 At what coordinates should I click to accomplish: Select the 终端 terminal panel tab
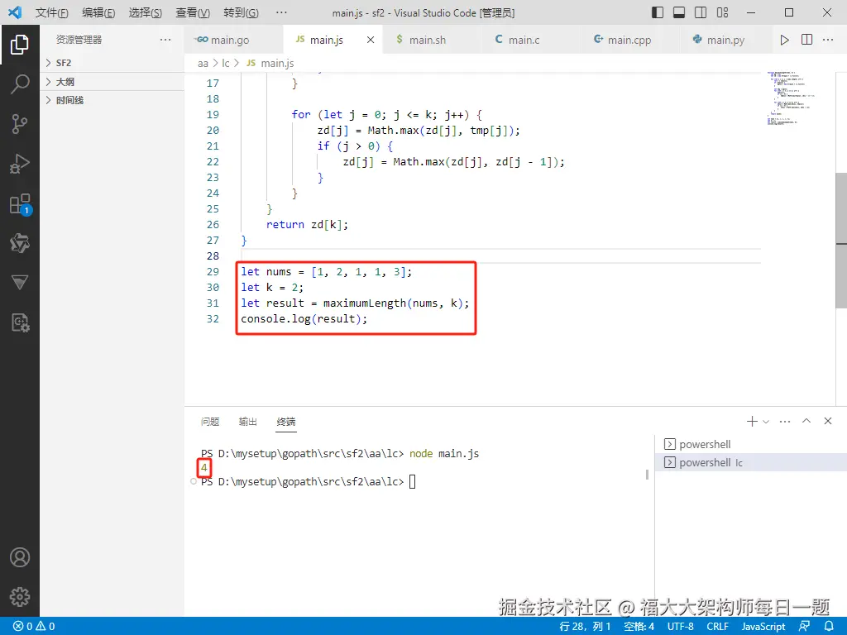(285, 421)
